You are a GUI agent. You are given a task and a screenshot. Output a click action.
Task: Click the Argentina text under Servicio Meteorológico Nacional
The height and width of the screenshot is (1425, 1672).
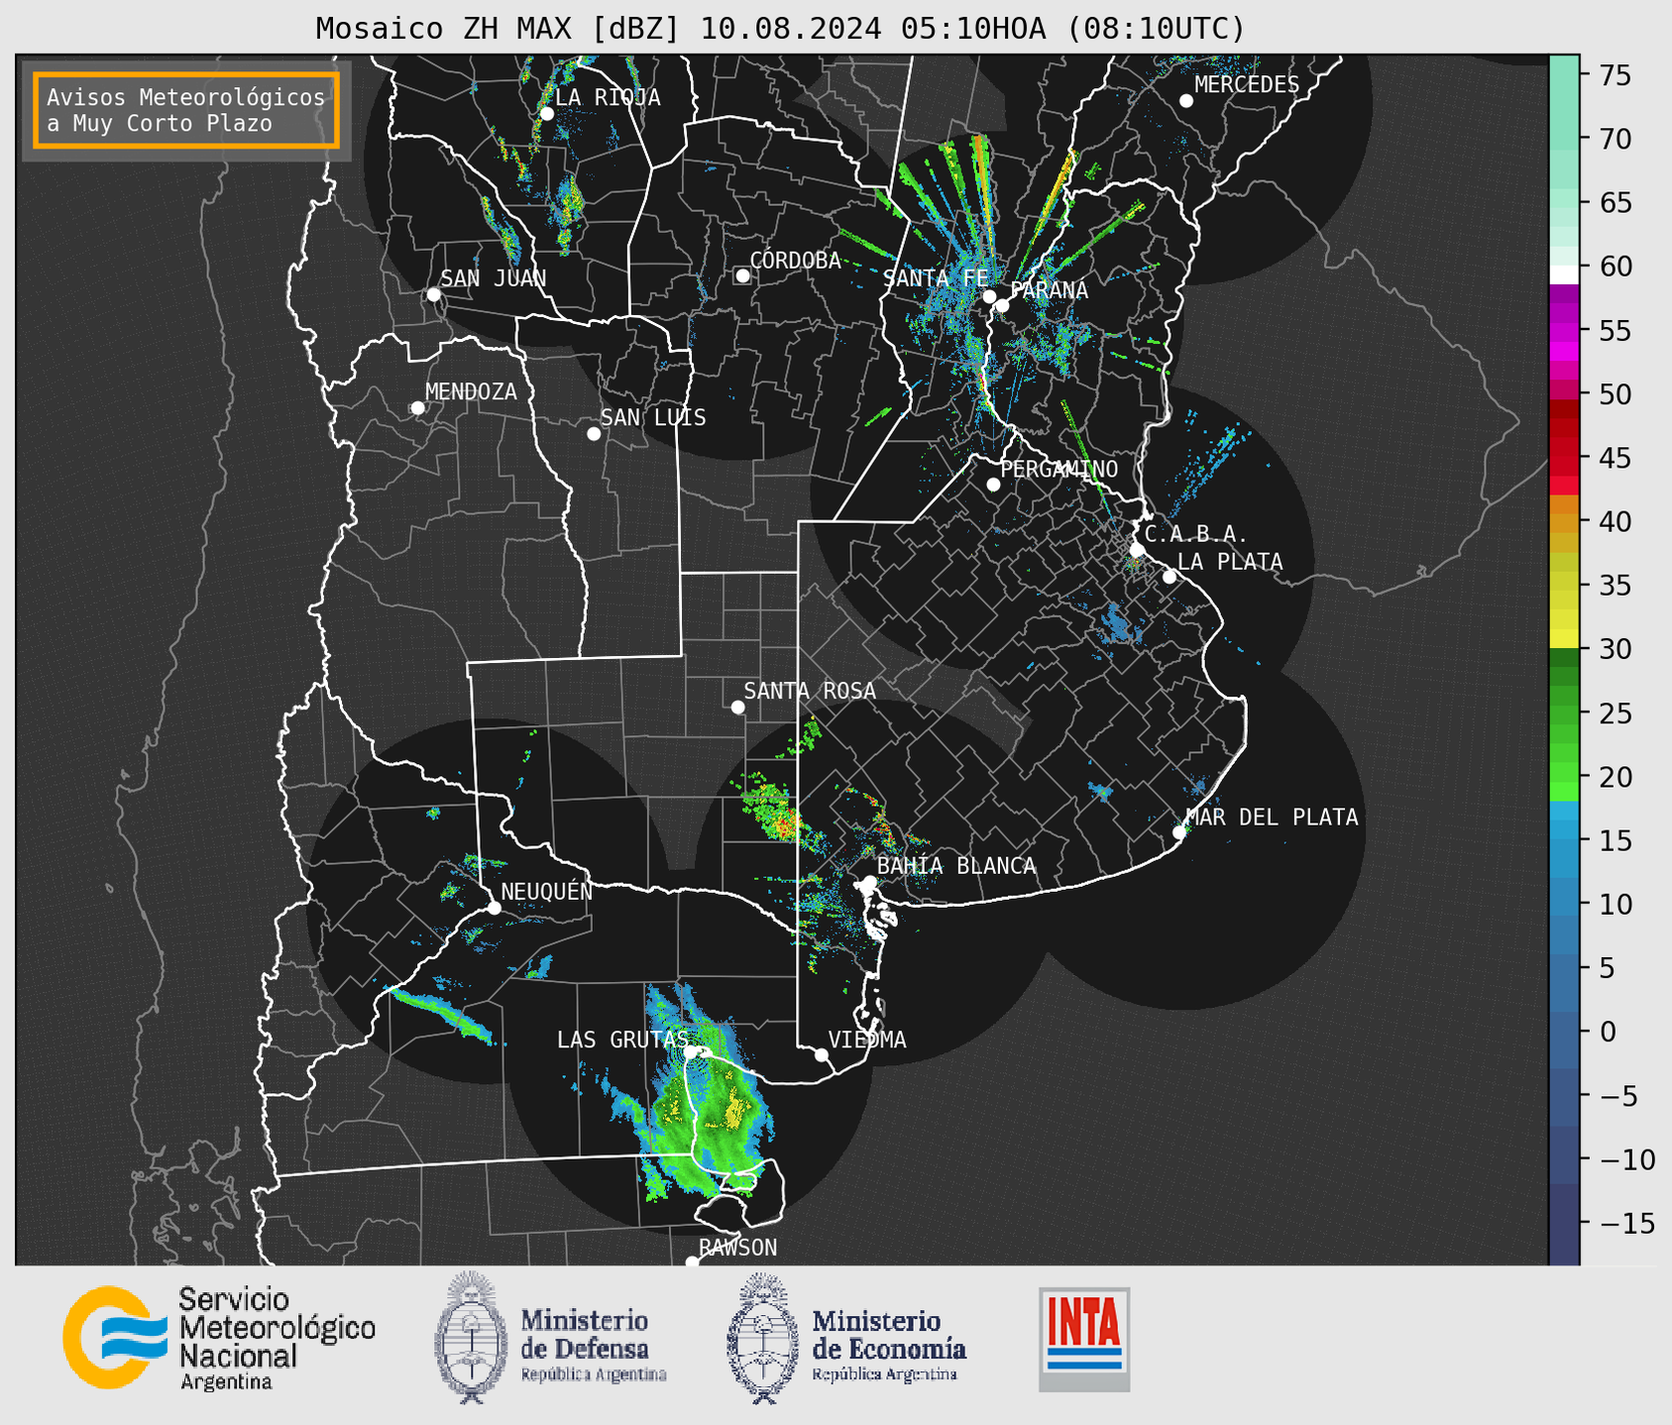pos(226,1382)
